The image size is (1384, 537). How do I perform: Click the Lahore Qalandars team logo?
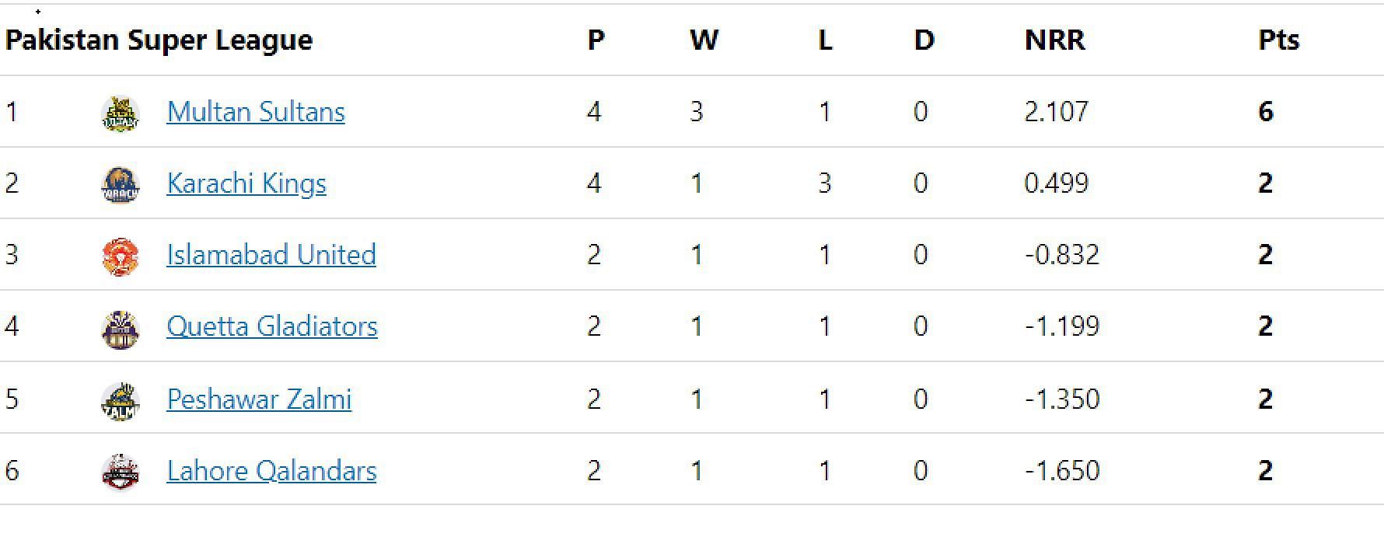[121, 472]
